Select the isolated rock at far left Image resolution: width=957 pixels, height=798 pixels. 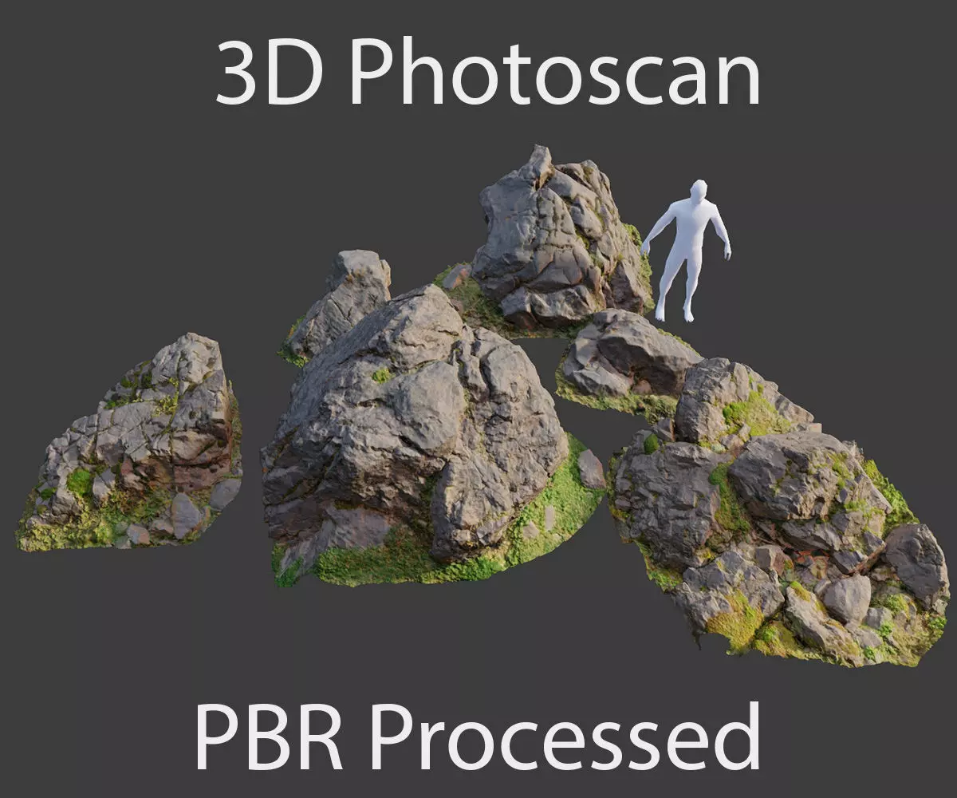point(130,444)
